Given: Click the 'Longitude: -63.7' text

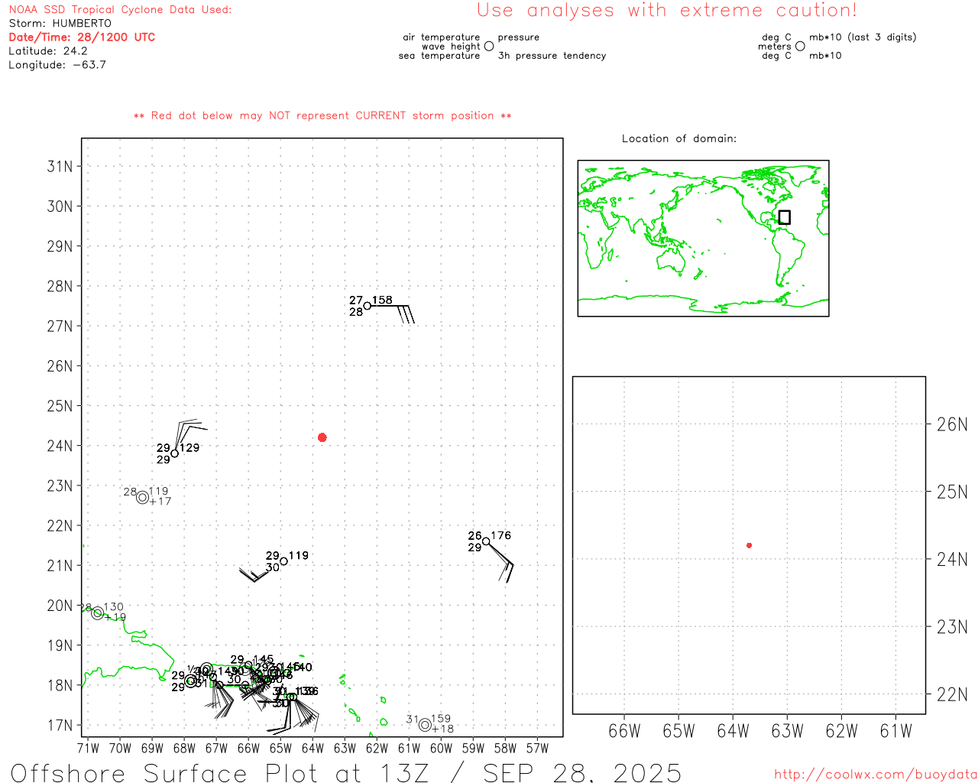Looking at the screenshot, I should [57, 65].
